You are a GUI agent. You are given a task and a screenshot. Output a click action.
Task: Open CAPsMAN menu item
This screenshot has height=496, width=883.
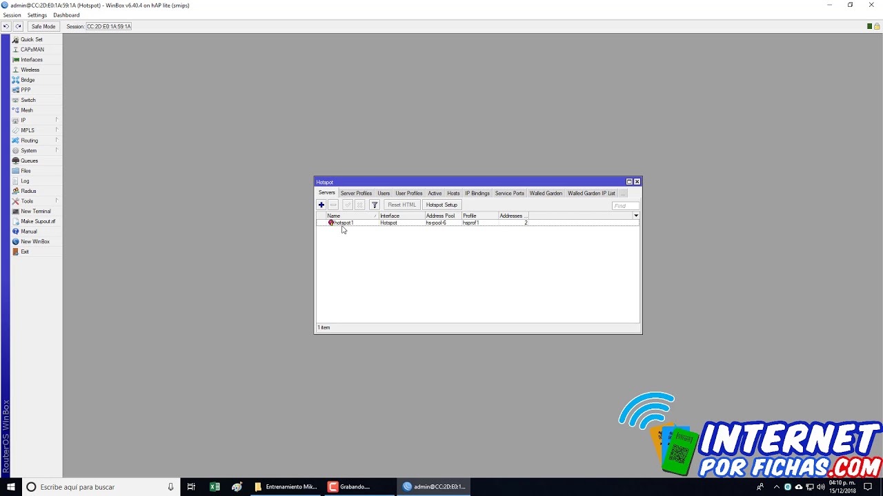point(32,50)
